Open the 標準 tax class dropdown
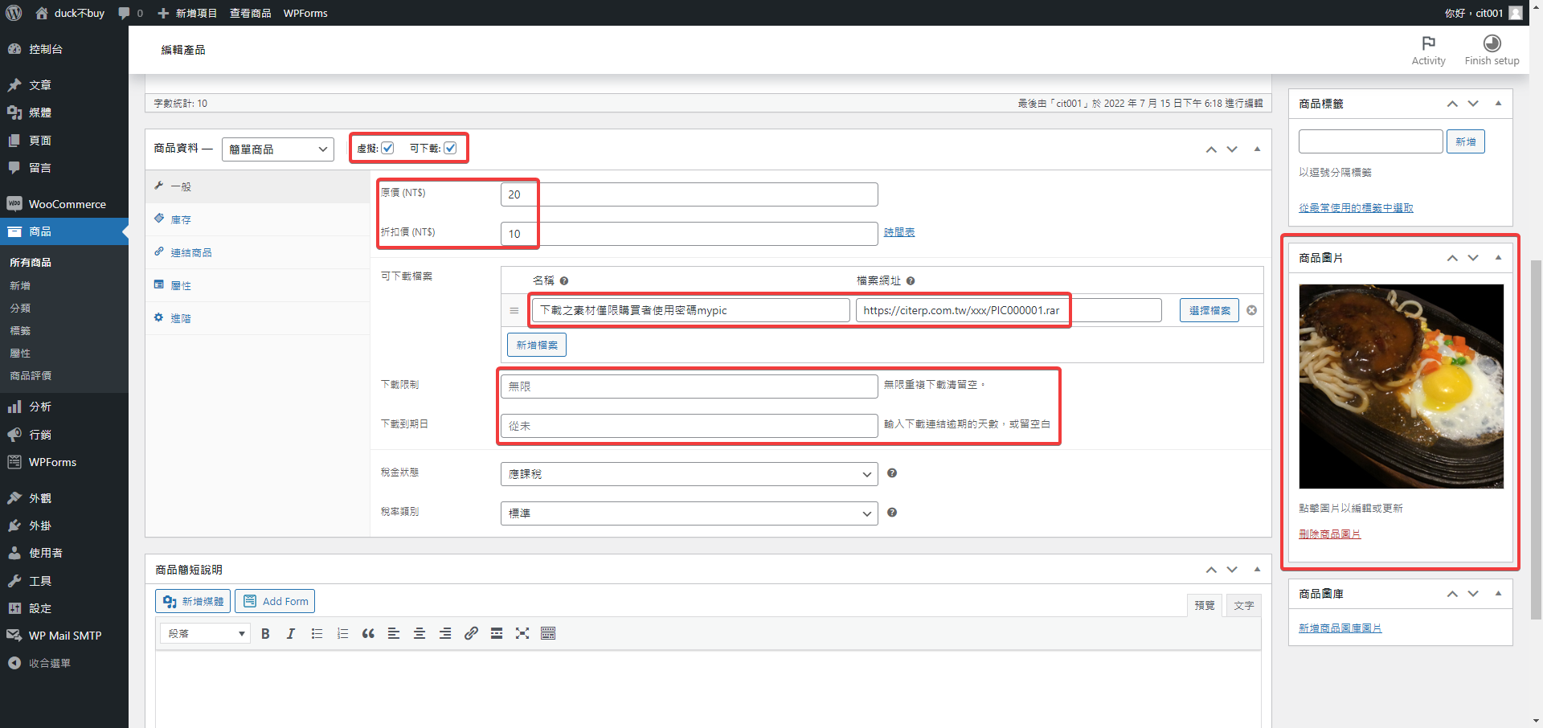The width and height of the screenshot is (1543, 728). tap(688, 513)
